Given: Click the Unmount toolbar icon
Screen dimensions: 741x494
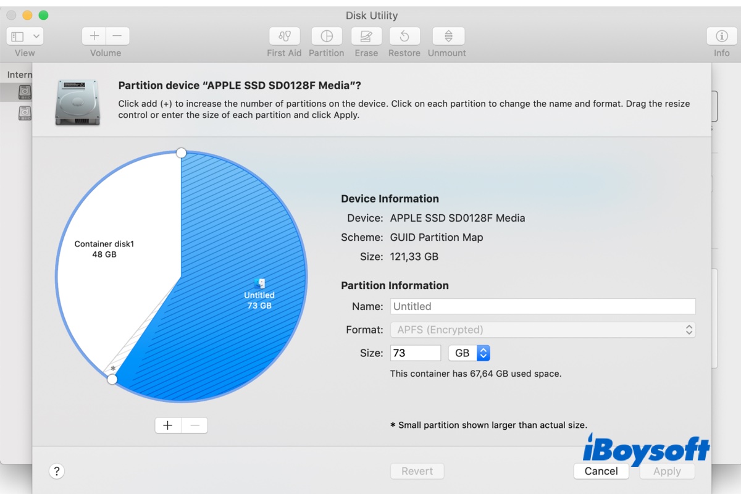Looking at the screenshot, I should [447, 36].
